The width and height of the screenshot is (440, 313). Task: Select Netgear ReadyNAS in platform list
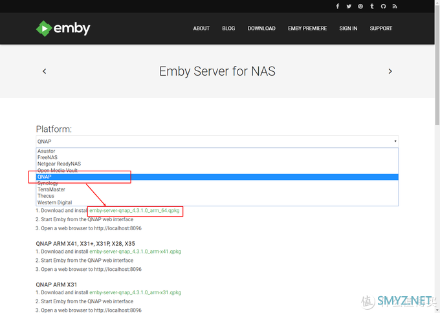(217, 164)
